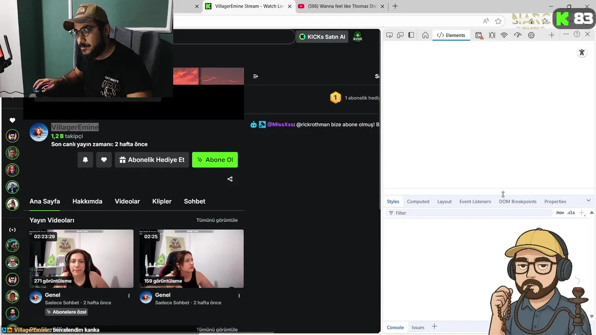
Task: Toggle notification bell for VillagerEmine
Action: coord(85,160)
